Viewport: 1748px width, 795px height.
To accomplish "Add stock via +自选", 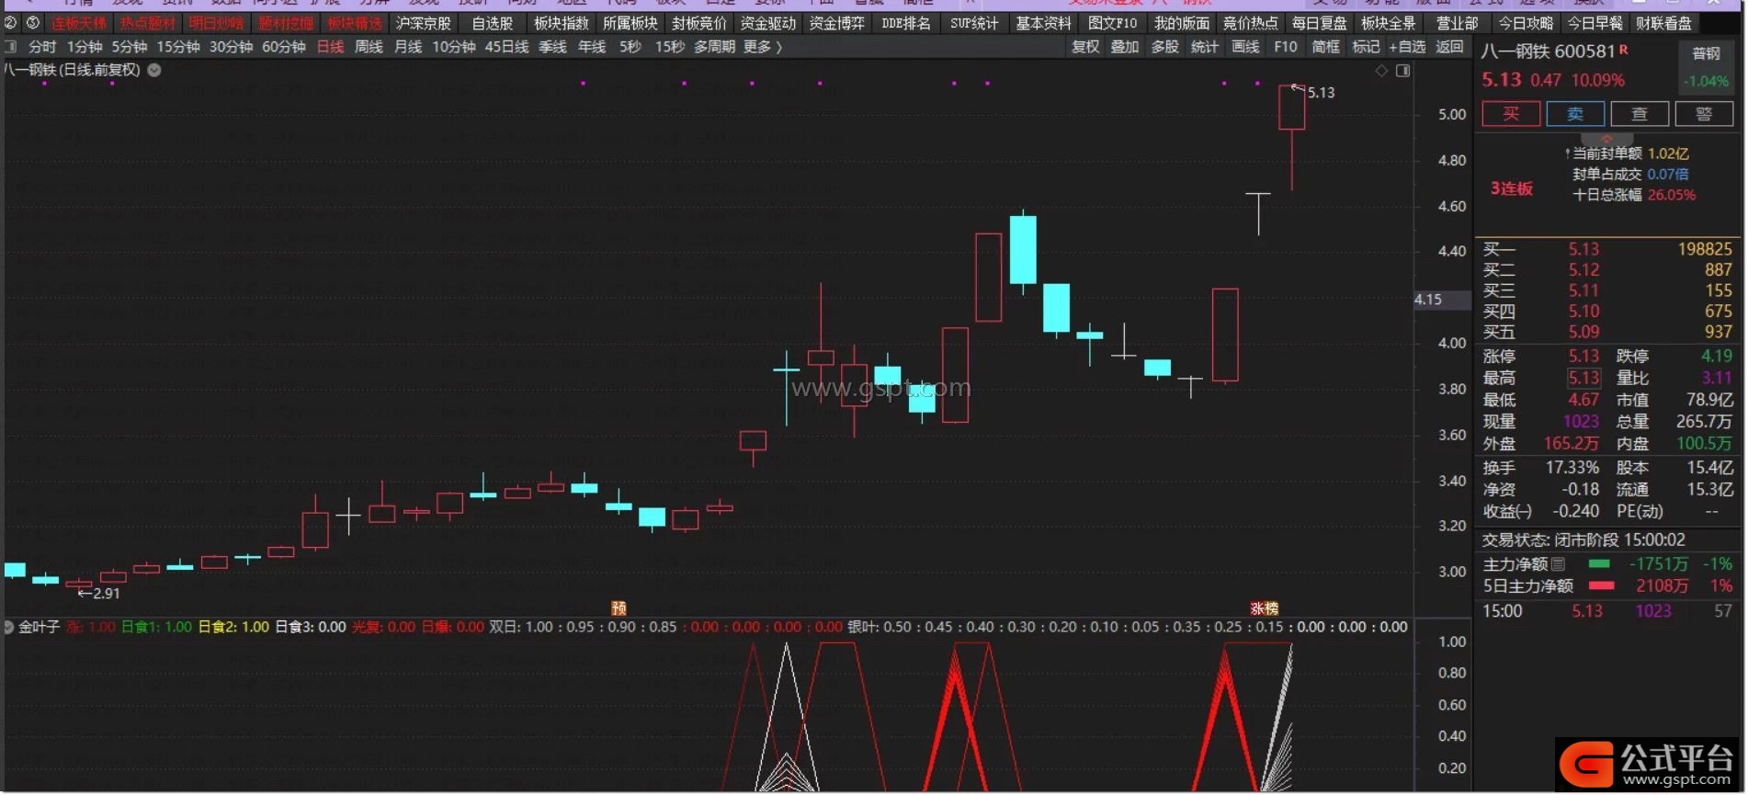I will point(1407,47).
